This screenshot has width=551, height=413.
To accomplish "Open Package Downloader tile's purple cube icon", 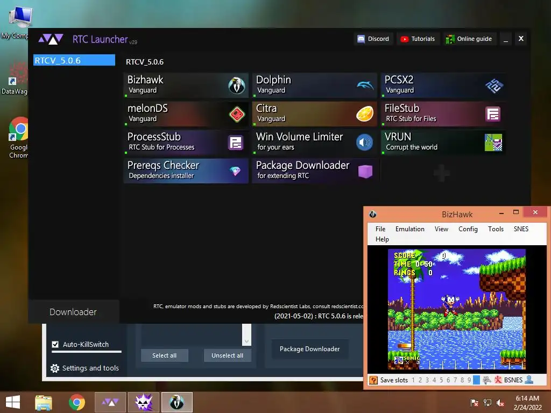I will click(365, 172).
